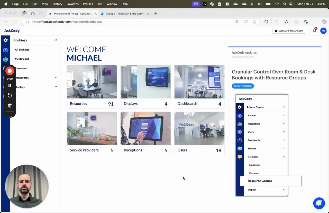The width and height of the screenshot is (329, 213).
Task: Select the green M hexagon sidebar icon
Action: (5, 59)
